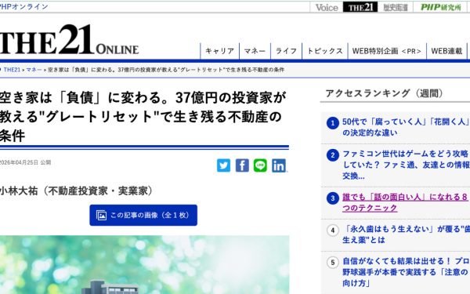Viewport: 470px width, 294px height.
Task: Share article on Facebook
Action: [242, 165]
